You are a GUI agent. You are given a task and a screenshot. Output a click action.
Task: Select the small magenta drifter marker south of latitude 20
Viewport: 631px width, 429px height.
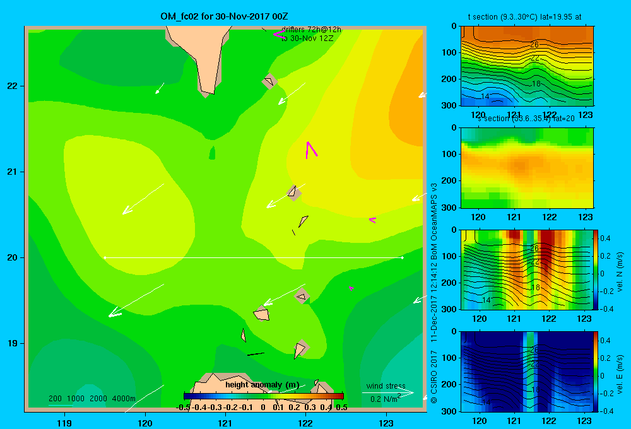(351, 288)
